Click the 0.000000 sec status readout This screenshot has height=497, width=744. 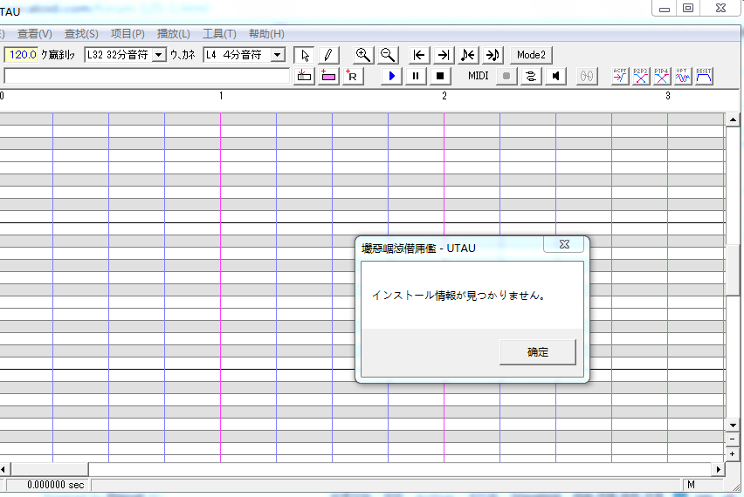[56, 485]
